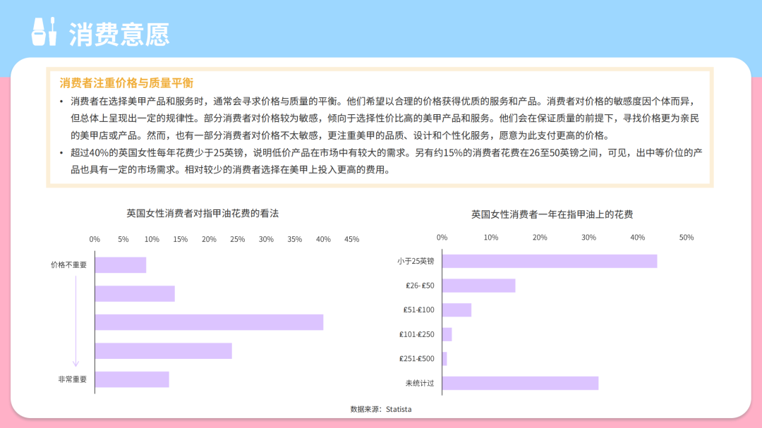Select the £101-£250 label
This screenshot has width=762, height=428.
(416, 334)
